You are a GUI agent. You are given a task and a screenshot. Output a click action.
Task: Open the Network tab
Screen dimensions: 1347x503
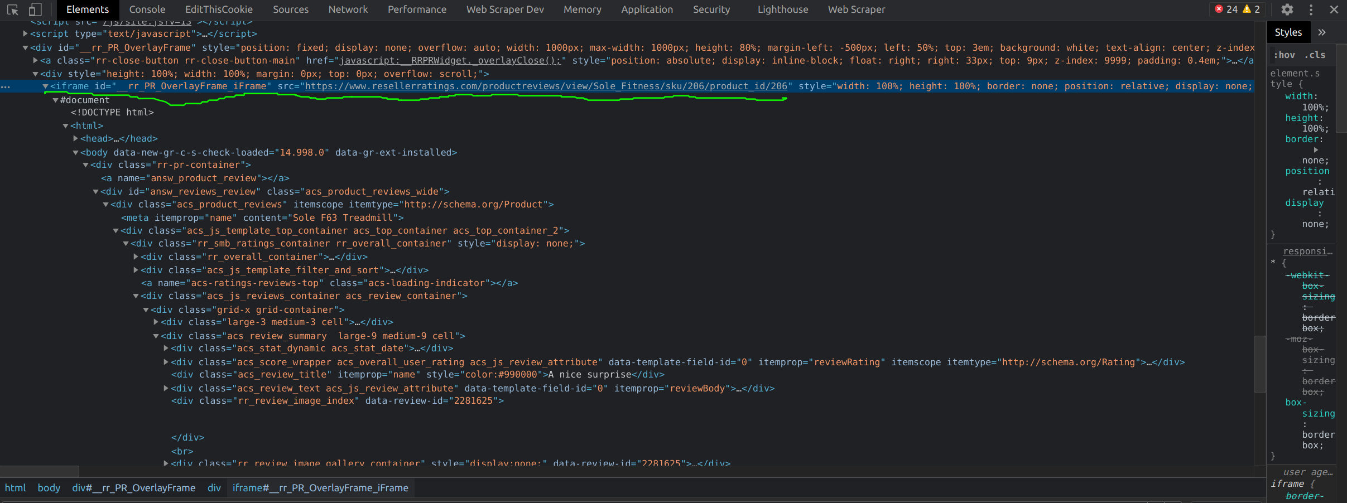point(348,9)
